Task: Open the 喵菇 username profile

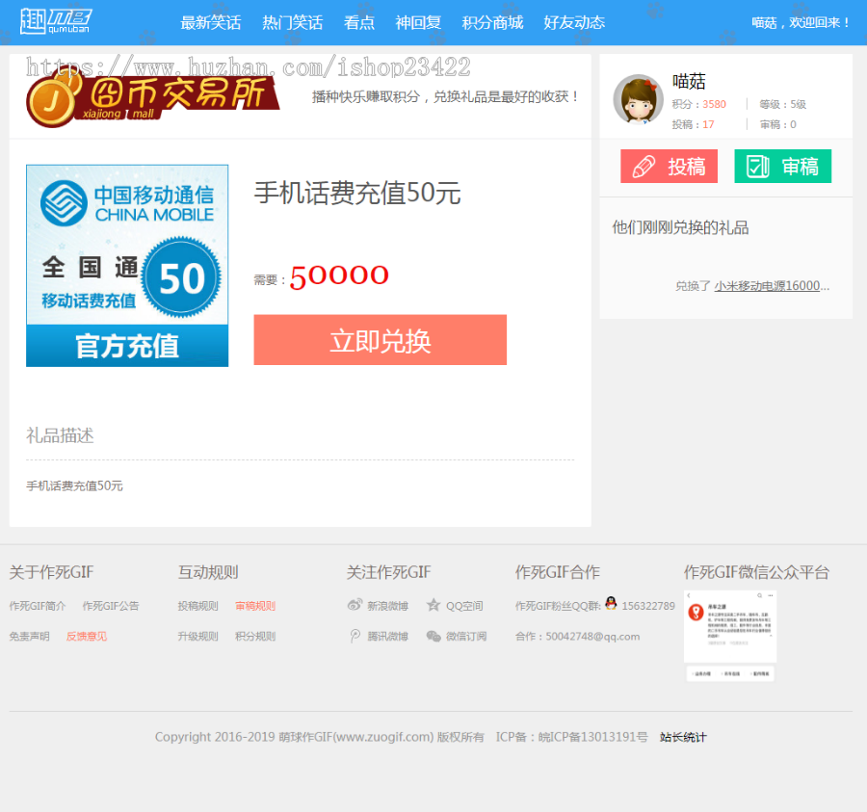Action: pos(689,81)
